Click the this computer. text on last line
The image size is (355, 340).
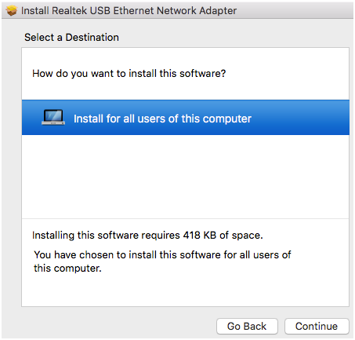[x=67, y=269]
